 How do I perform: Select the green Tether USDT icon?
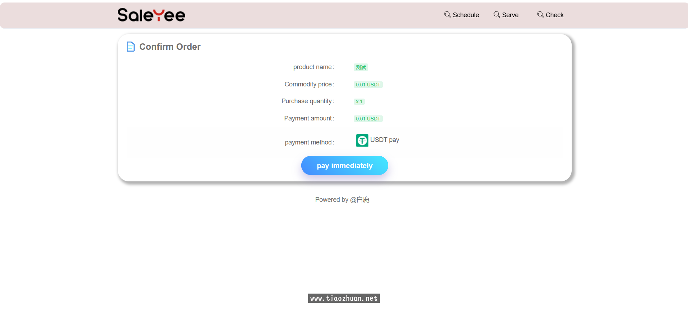coord(362,140)
